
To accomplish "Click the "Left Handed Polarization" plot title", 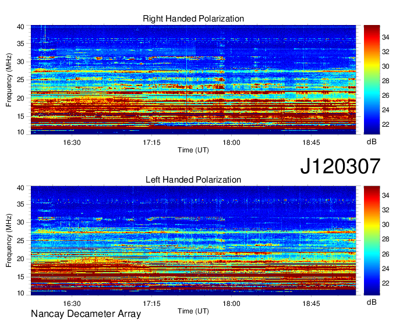I will [x=193, y=180].
